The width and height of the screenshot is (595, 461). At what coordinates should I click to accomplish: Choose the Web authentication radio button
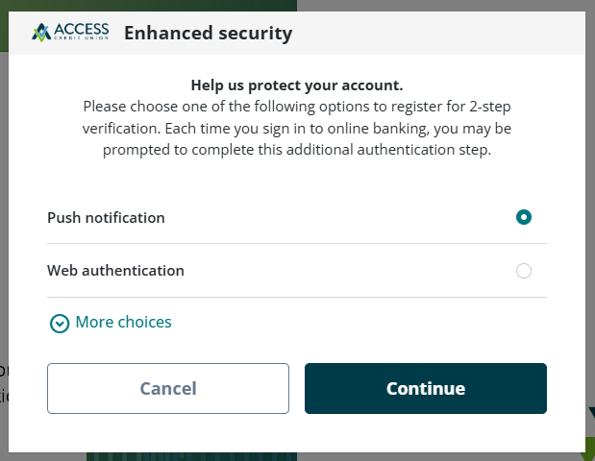[524, 271]
